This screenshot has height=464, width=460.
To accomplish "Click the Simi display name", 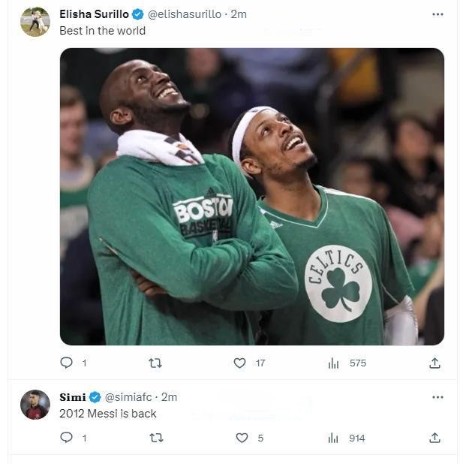I will pyautogui.click(x=73, y=397).
